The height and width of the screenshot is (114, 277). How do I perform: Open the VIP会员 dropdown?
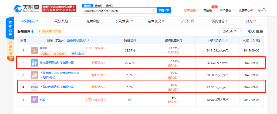coord(191,10)
